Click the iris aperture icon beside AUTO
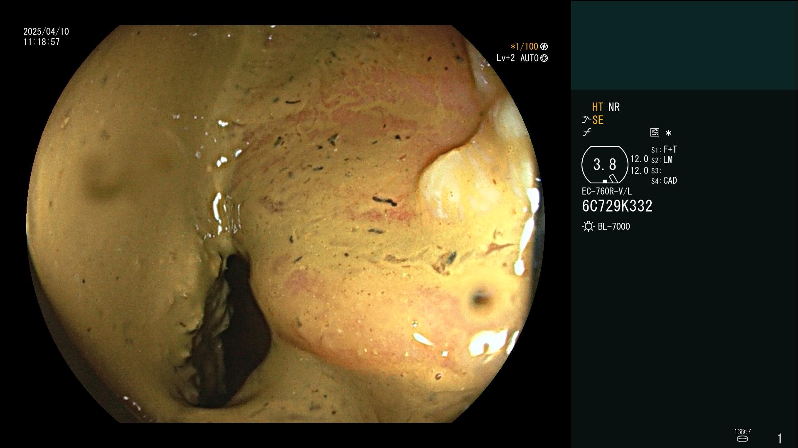The image size is (798, 448). click(x=544, y=58)
